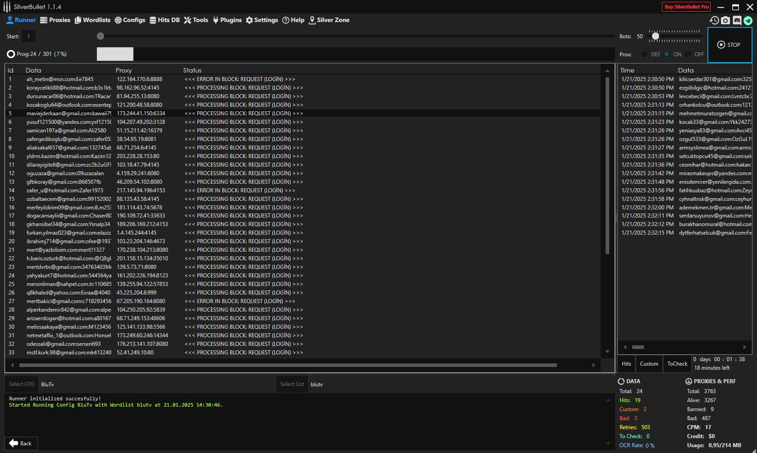Viewport: 757px width, 453px height.
Task: Open Plugins page
Action: pyautogui.click(x=227, y=20)
